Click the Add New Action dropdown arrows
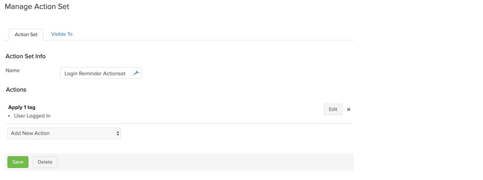Viewport: 483px width, 180px height. click(118, 133)
